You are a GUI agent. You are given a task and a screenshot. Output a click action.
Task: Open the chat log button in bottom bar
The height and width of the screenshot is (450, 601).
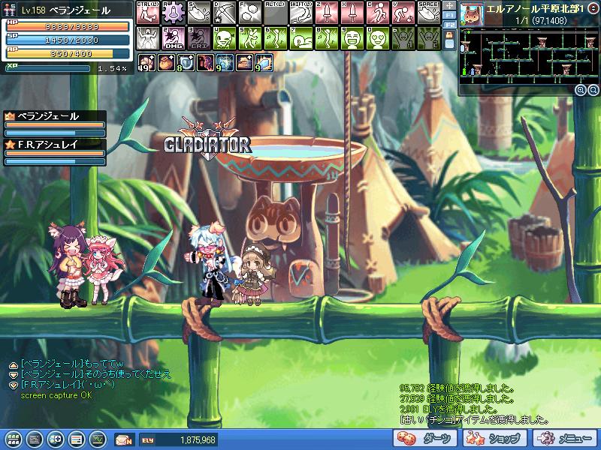tap(35, 439)
